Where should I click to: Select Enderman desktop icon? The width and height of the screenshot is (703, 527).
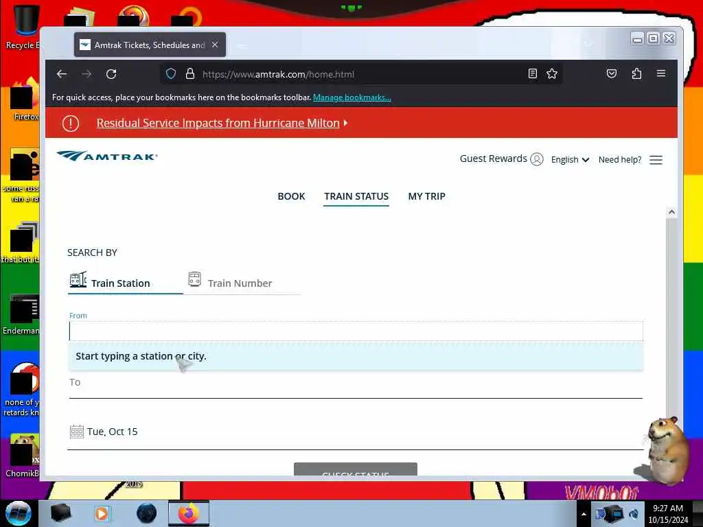point(21,314)
